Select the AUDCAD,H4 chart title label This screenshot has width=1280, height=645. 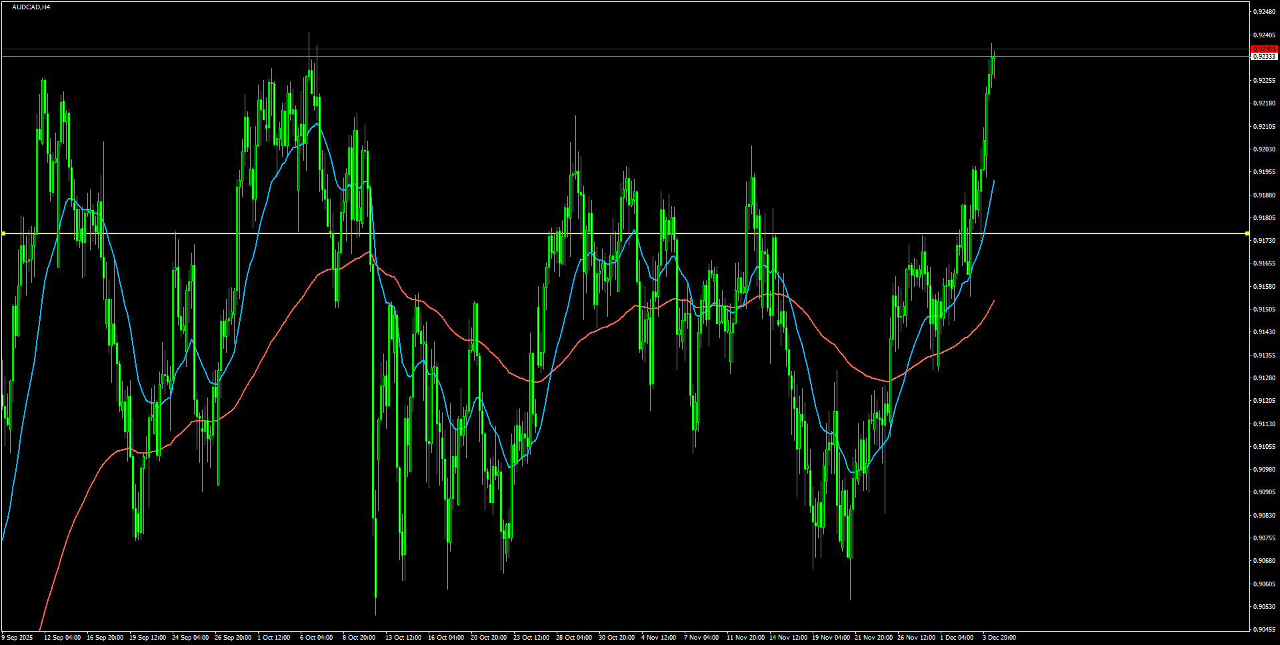click(31, 5)
